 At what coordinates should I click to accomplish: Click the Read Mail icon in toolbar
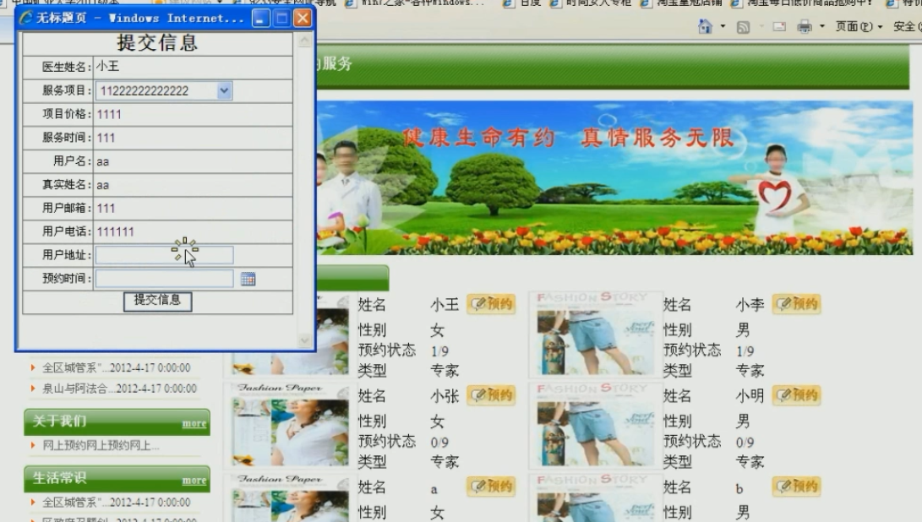779,26
